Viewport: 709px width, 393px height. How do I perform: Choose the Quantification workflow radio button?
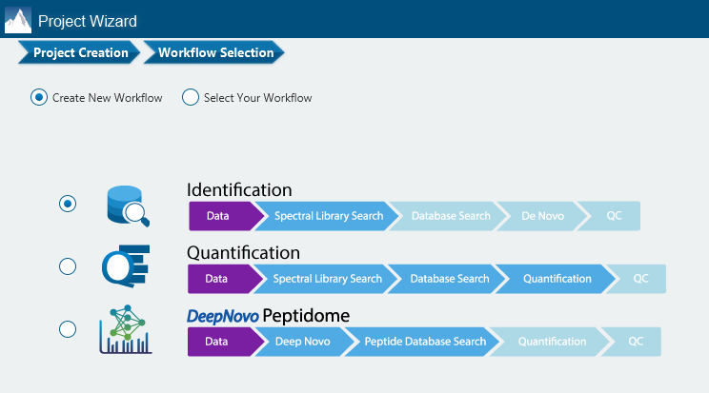pyautogui.click(x=68, y=266)
